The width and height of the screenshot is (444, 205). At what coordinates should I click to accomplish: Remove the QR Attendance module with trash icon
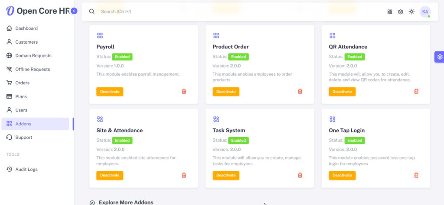pyautogui.click(x=416, y=91)
